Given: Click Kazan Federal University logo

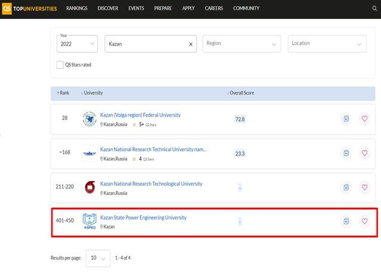Looking at the screenshot, I should coord(89,119).
